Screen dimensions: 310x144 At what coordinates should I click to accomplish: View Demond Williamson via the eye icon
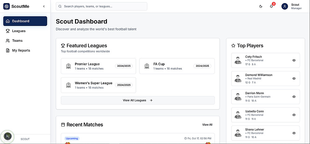coord(294,78)
